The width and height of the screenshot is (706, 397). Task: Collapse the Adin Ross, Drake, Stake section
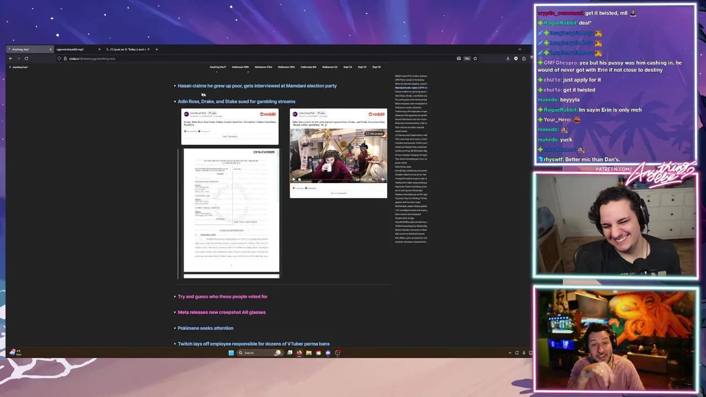tap(175, 101)
